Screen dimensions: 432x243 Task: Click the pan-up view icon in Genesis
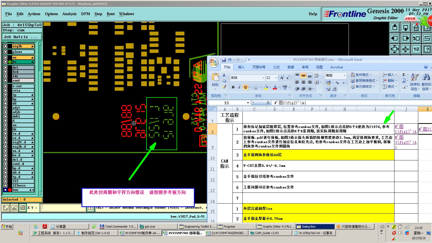tap(395, 28)
